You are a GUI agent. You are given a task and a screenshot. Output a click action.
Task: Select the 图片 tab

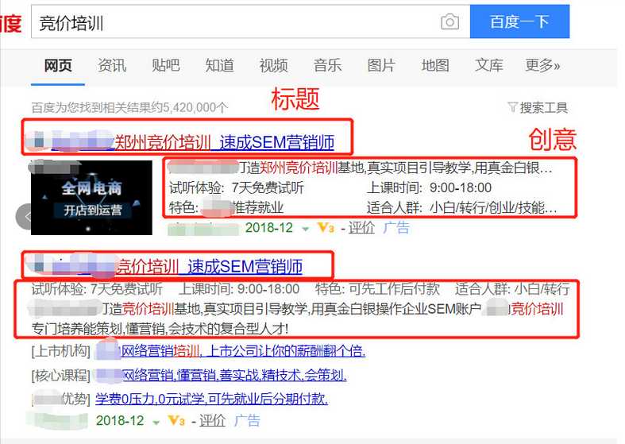coord(381,65)
